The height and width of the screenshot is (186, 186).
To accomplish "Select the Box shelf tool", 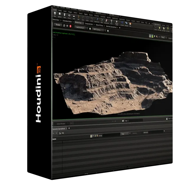I will 55,14.
